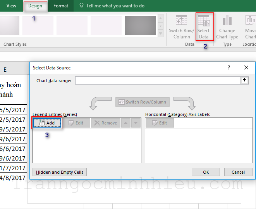Move series up with the arrow

click(x=126, y=123)
